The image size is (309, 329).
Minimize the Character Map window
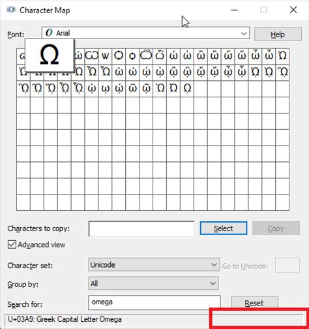[x=234, y=10]
